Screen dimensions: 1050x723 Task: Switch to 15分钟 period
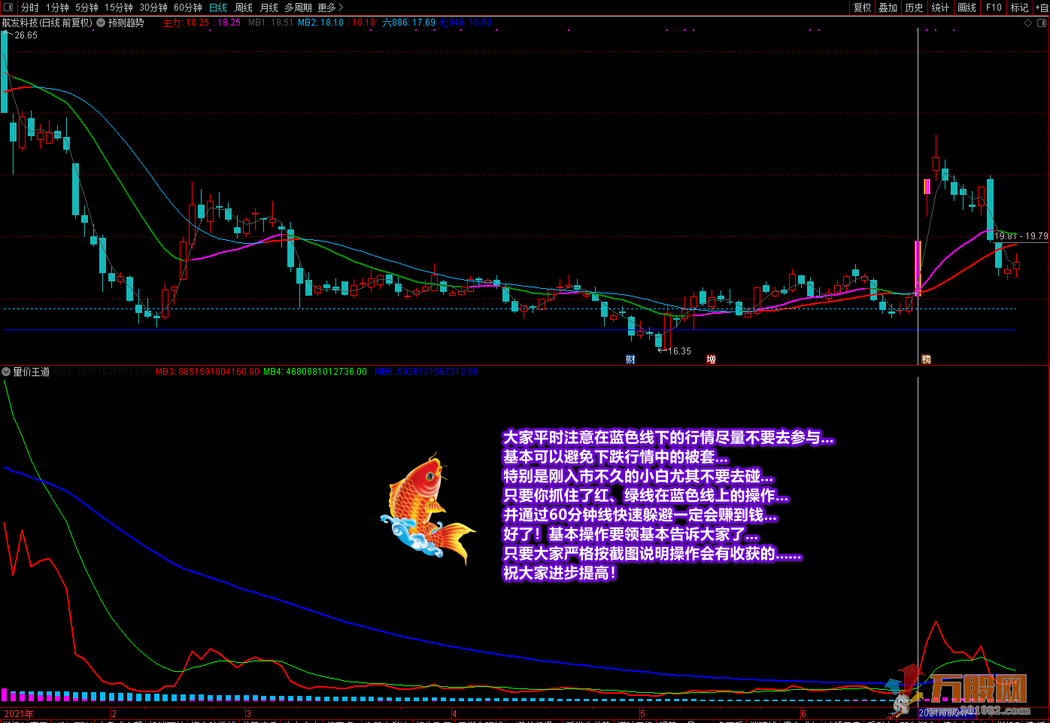pyautogui.click(x=119, y=8)
